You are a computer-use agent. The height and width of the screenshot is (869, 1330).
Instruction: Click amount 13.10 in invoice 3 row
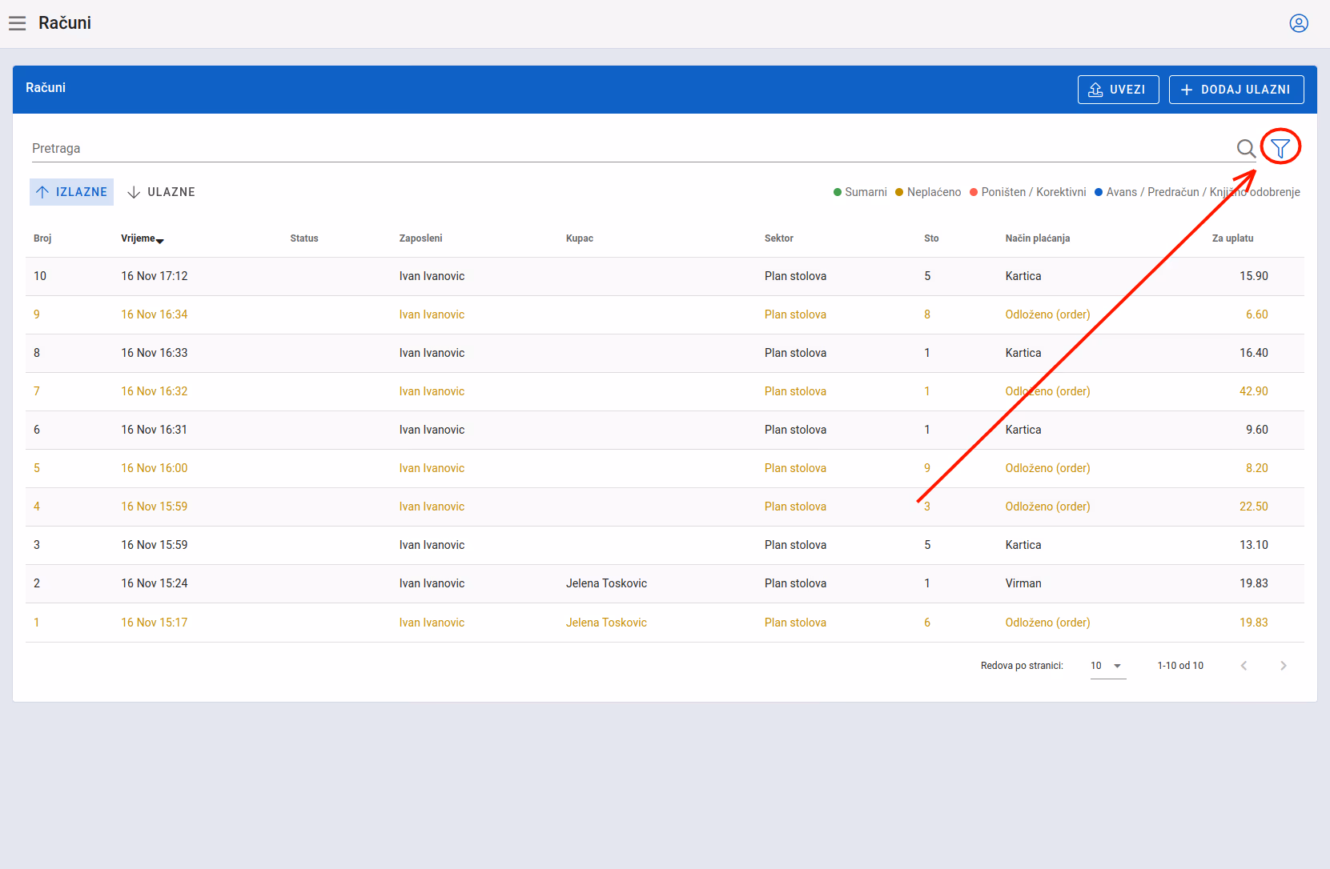point(1254,545)
